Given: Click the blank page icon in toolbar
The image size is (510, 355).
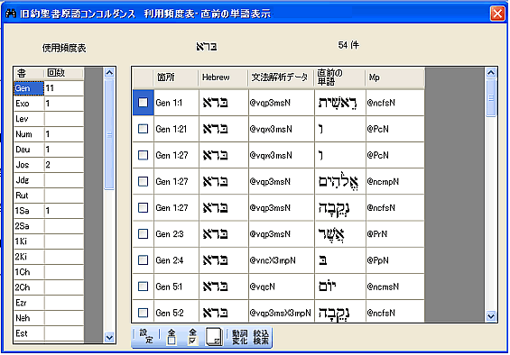Looking at the screenshot, I should click(x=214, y=336).
